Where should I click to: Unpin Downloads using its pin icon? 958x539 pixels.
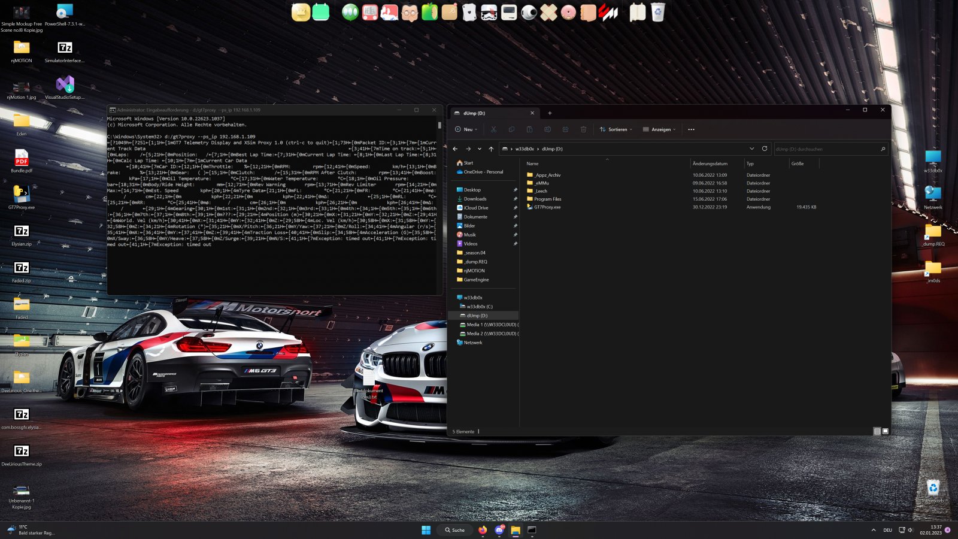pyautogui.click(x=515, y=199)
